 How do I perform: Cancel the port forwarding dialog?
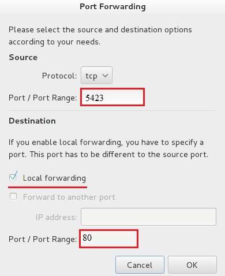click(140, 265)
